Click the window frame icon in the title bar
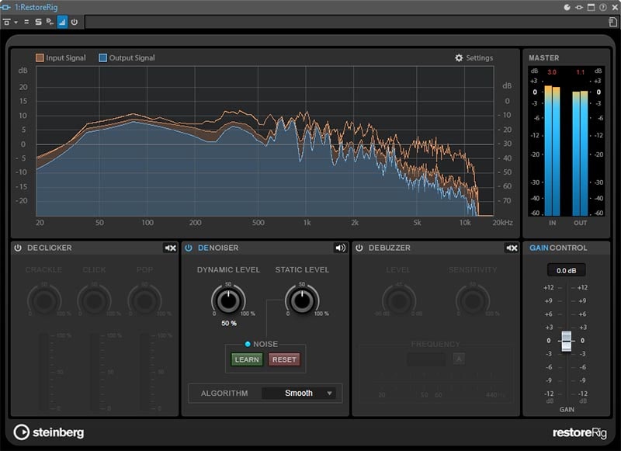Screen dimensions: 621x451 [x=591, y=7]
